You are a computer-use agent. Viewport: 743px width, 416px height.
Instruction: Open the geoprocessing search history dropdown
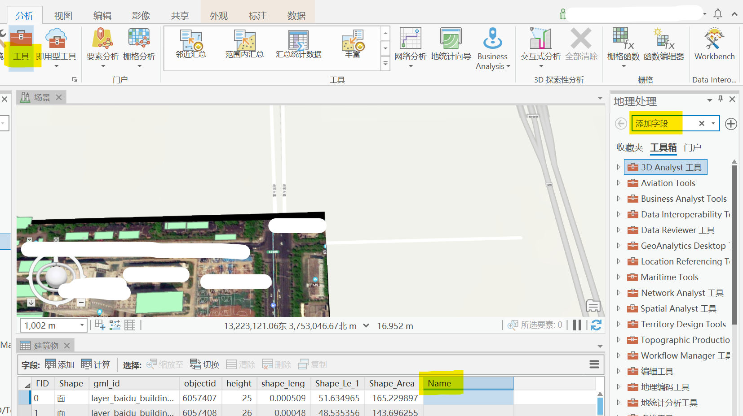(x=713, y=123)
